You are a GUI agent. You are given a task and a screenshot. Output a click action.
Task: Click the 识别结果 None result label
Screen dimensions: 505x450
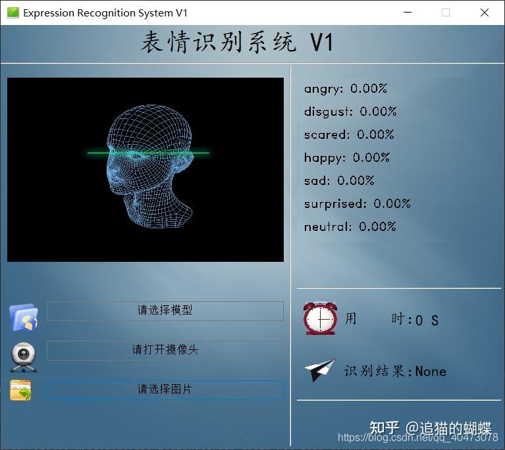point(395,372)
